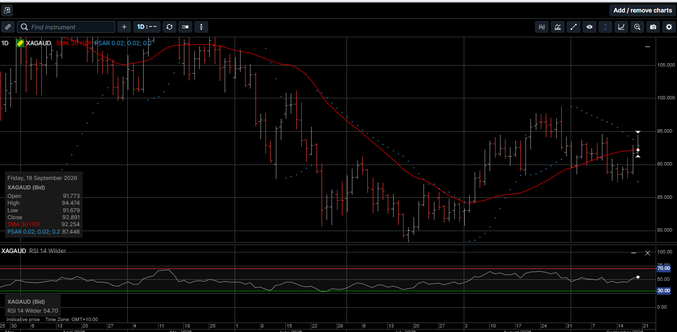This screenshot has width=677, height=332.
Task: Click the link instruments chain icon
Action: tap(8, 27)
